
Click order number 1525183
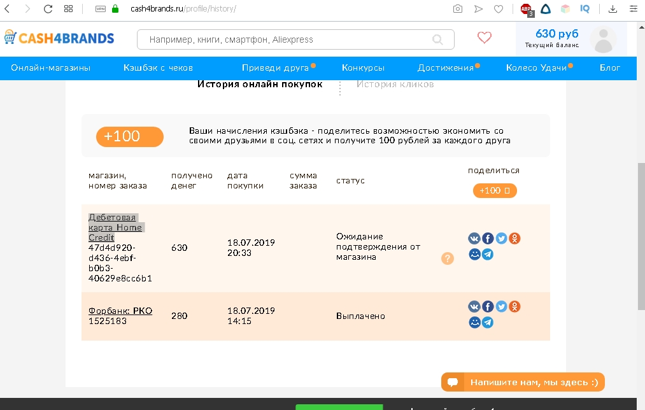pyautogui.click(x=108, y=321)
